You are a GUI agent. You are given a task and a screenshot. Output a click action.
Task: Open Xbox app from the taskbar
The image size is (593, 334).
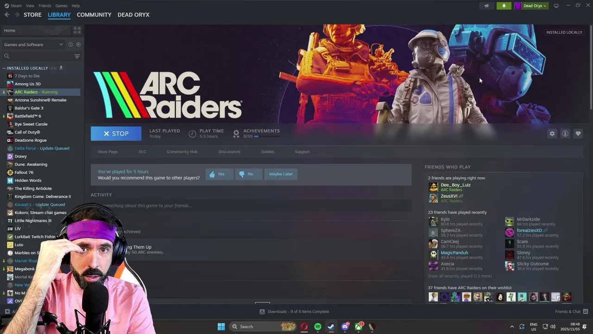359,327
